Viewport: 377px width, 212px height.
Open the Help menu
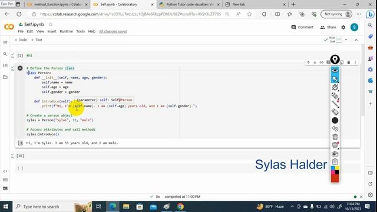coord(92,31)
